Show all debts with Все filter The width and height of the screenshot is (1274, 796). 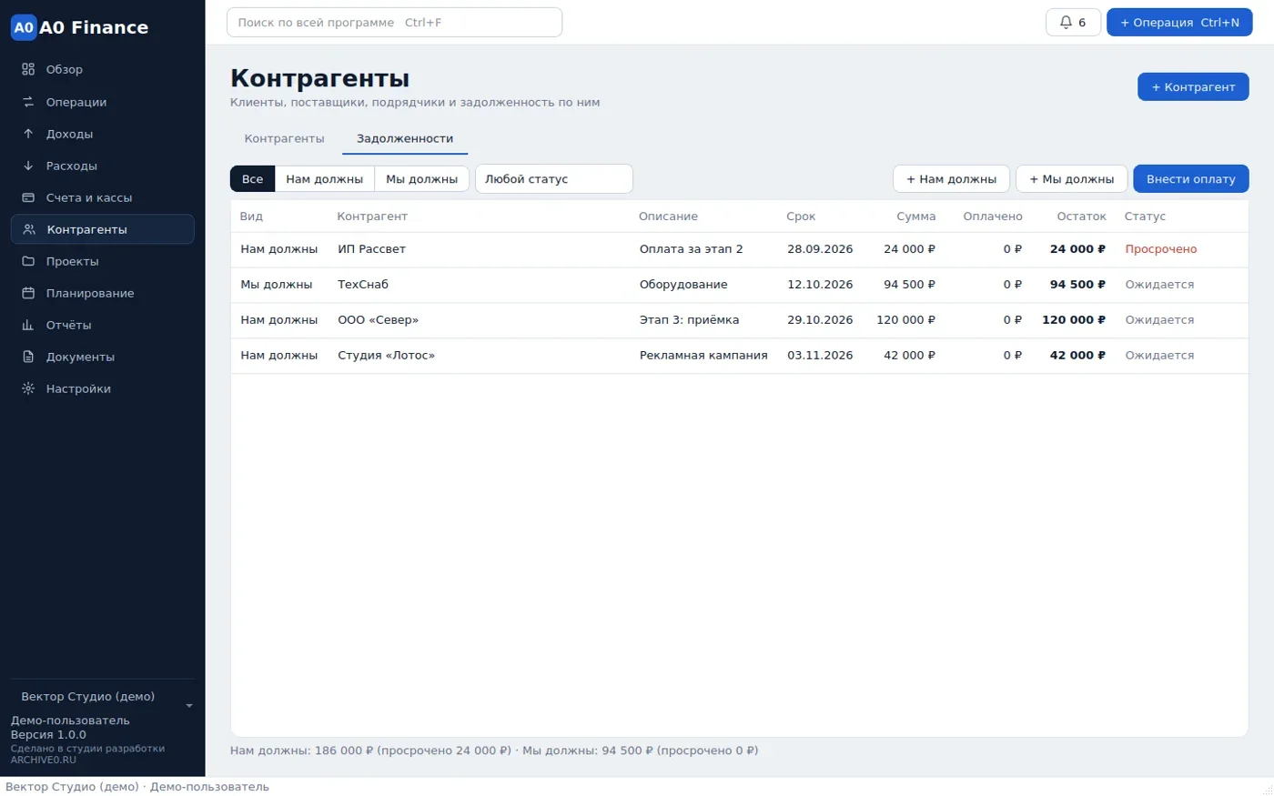coord(252,179)
